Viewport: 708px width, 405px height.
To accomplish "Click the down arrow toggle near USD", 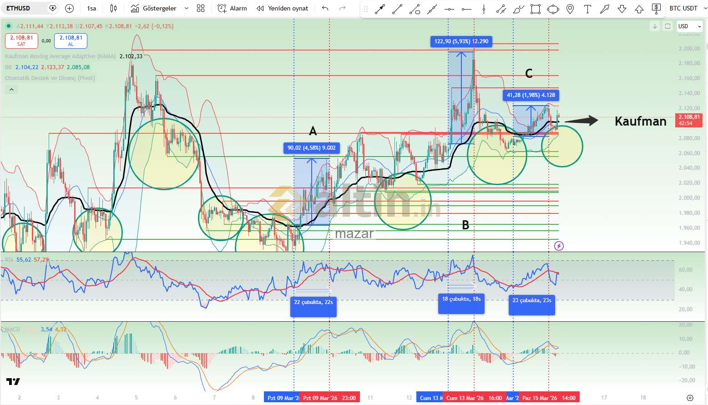I will (655, 26).
